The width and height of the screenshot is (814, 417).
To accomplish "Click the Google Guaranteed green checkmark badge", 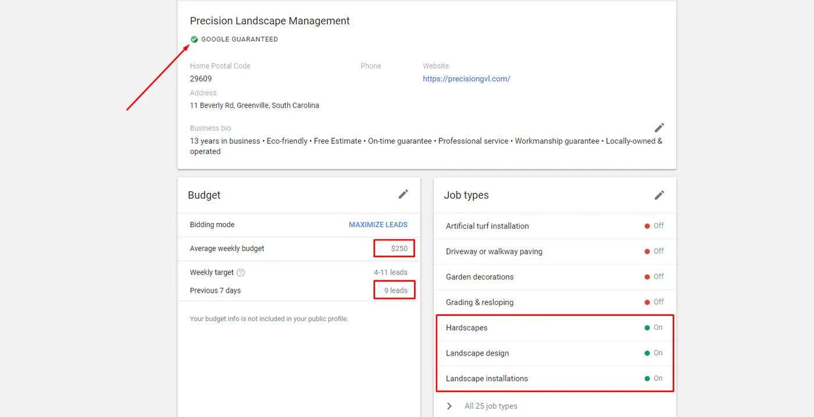I will [x=194, y=39].
